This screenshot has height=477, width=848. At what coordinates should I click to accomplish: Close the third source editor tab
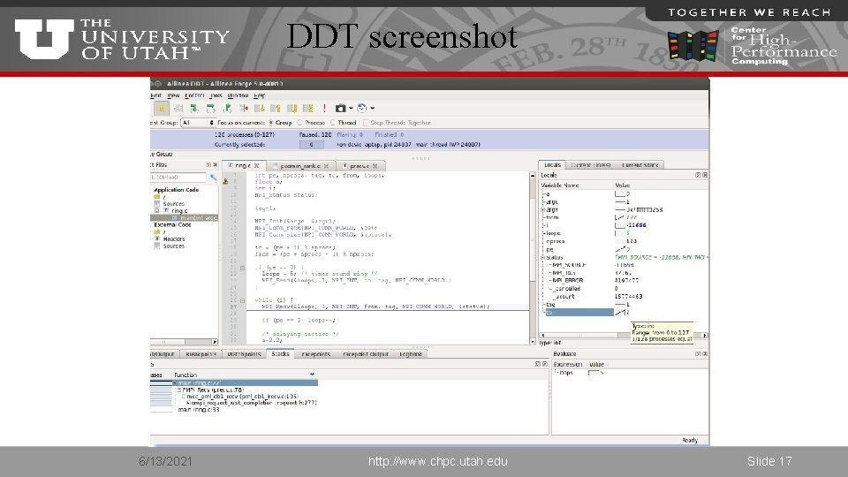(x=375, y=166)
